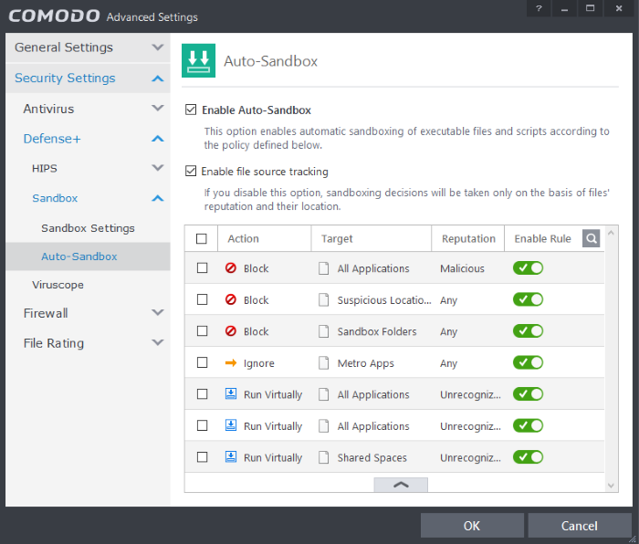Sort by Action column header
This screenshot has height=544, width=639.
[264, 238]
